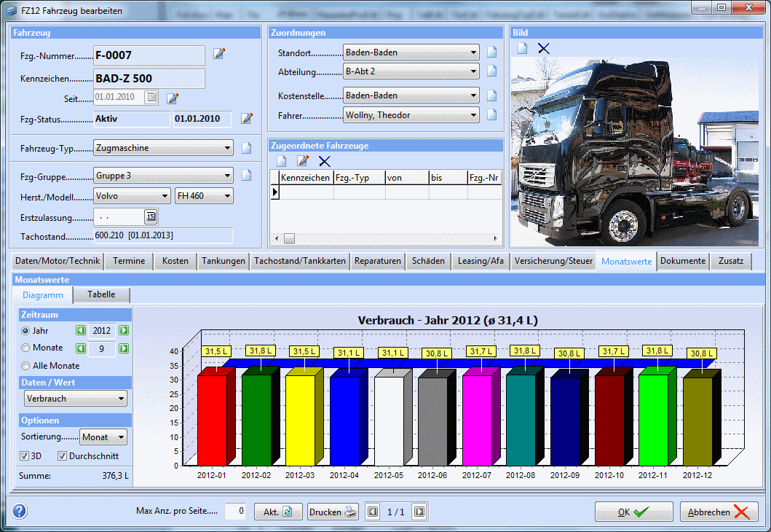Viewport: 771px width, 532px height.
Task: Click the edit icon in Zugeordnete Fahrzeuge toolbar
Action: point(303,161)
